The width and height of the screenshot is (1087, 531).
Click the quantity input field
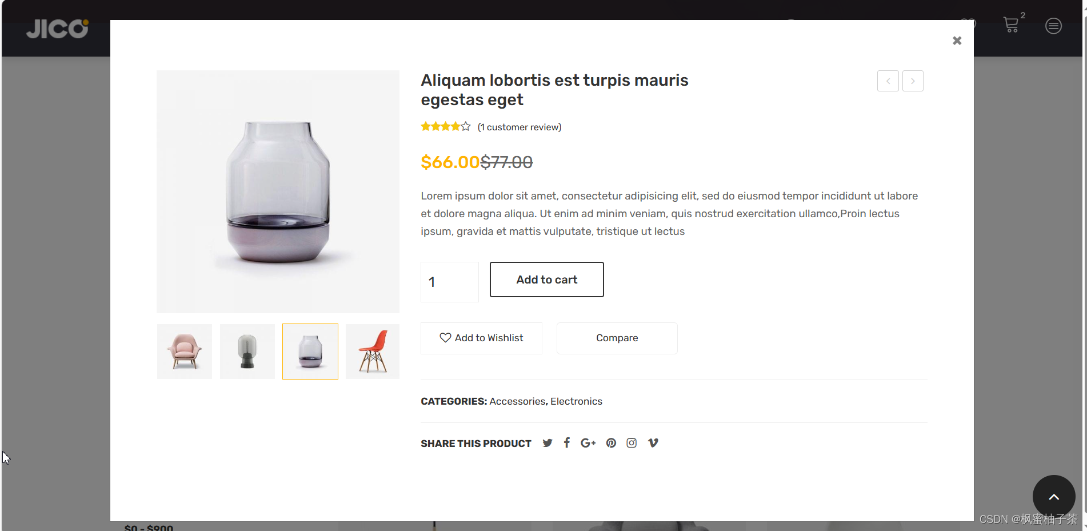[x=450, y=282]
